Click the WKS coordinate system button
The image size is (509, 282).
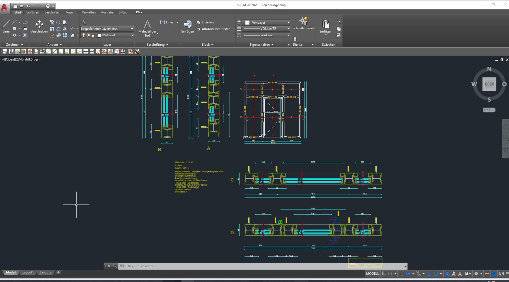[x=489, y=110]
